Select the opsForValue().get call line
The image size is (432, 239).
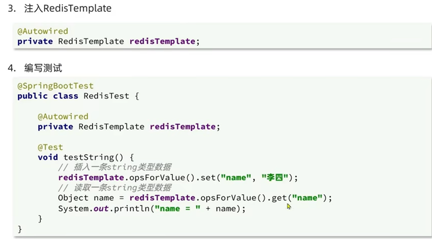click(x=194, y=198)
